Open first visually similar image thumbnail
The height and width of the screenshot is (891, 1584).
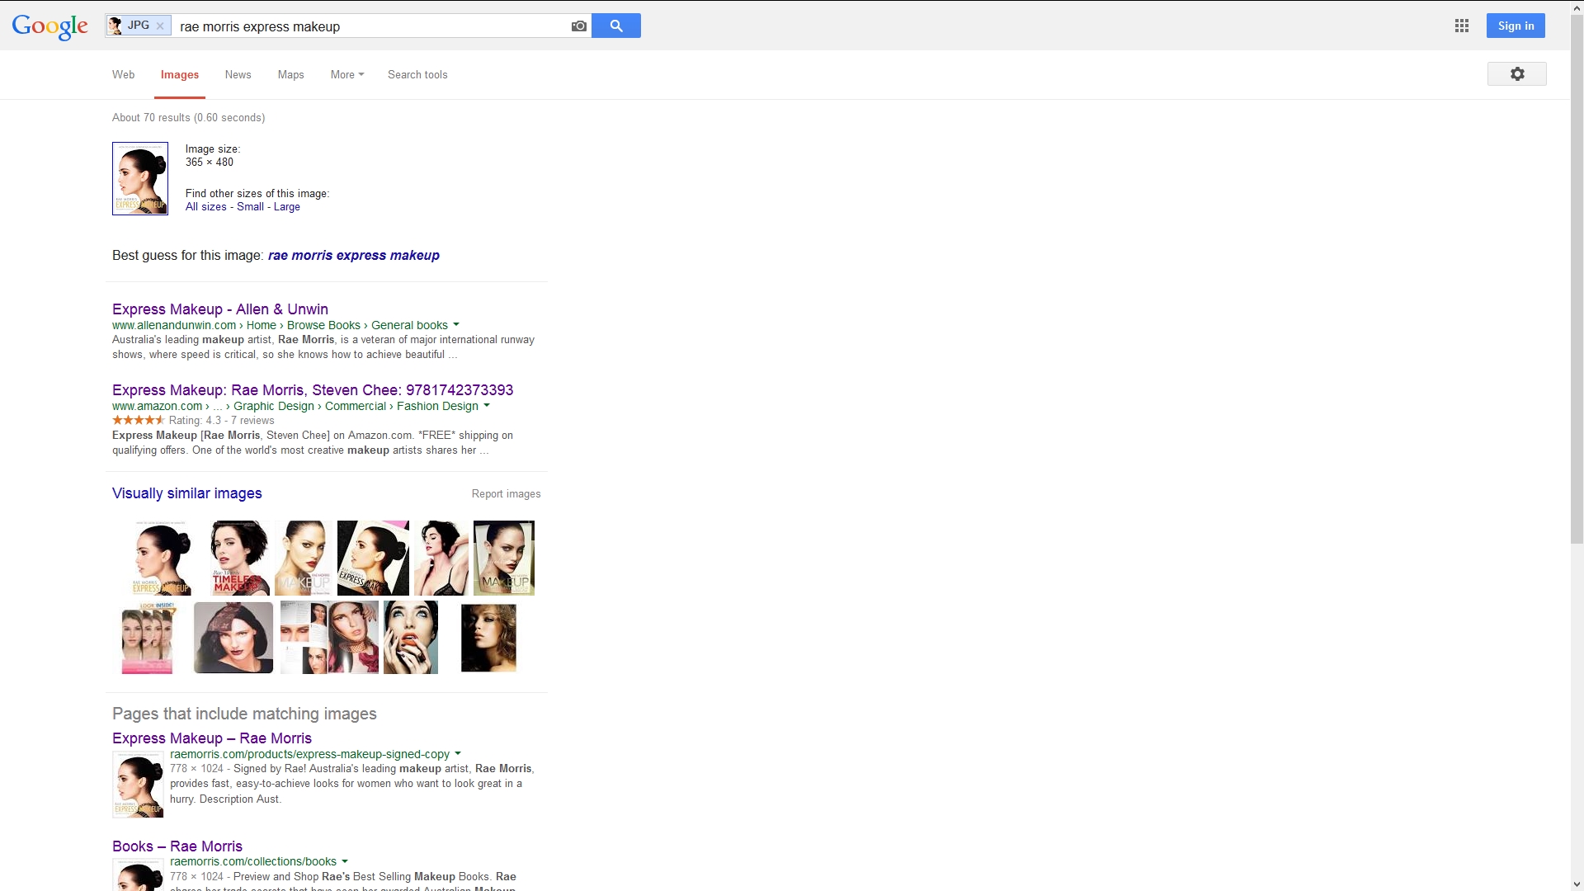[x=162, y=558]
